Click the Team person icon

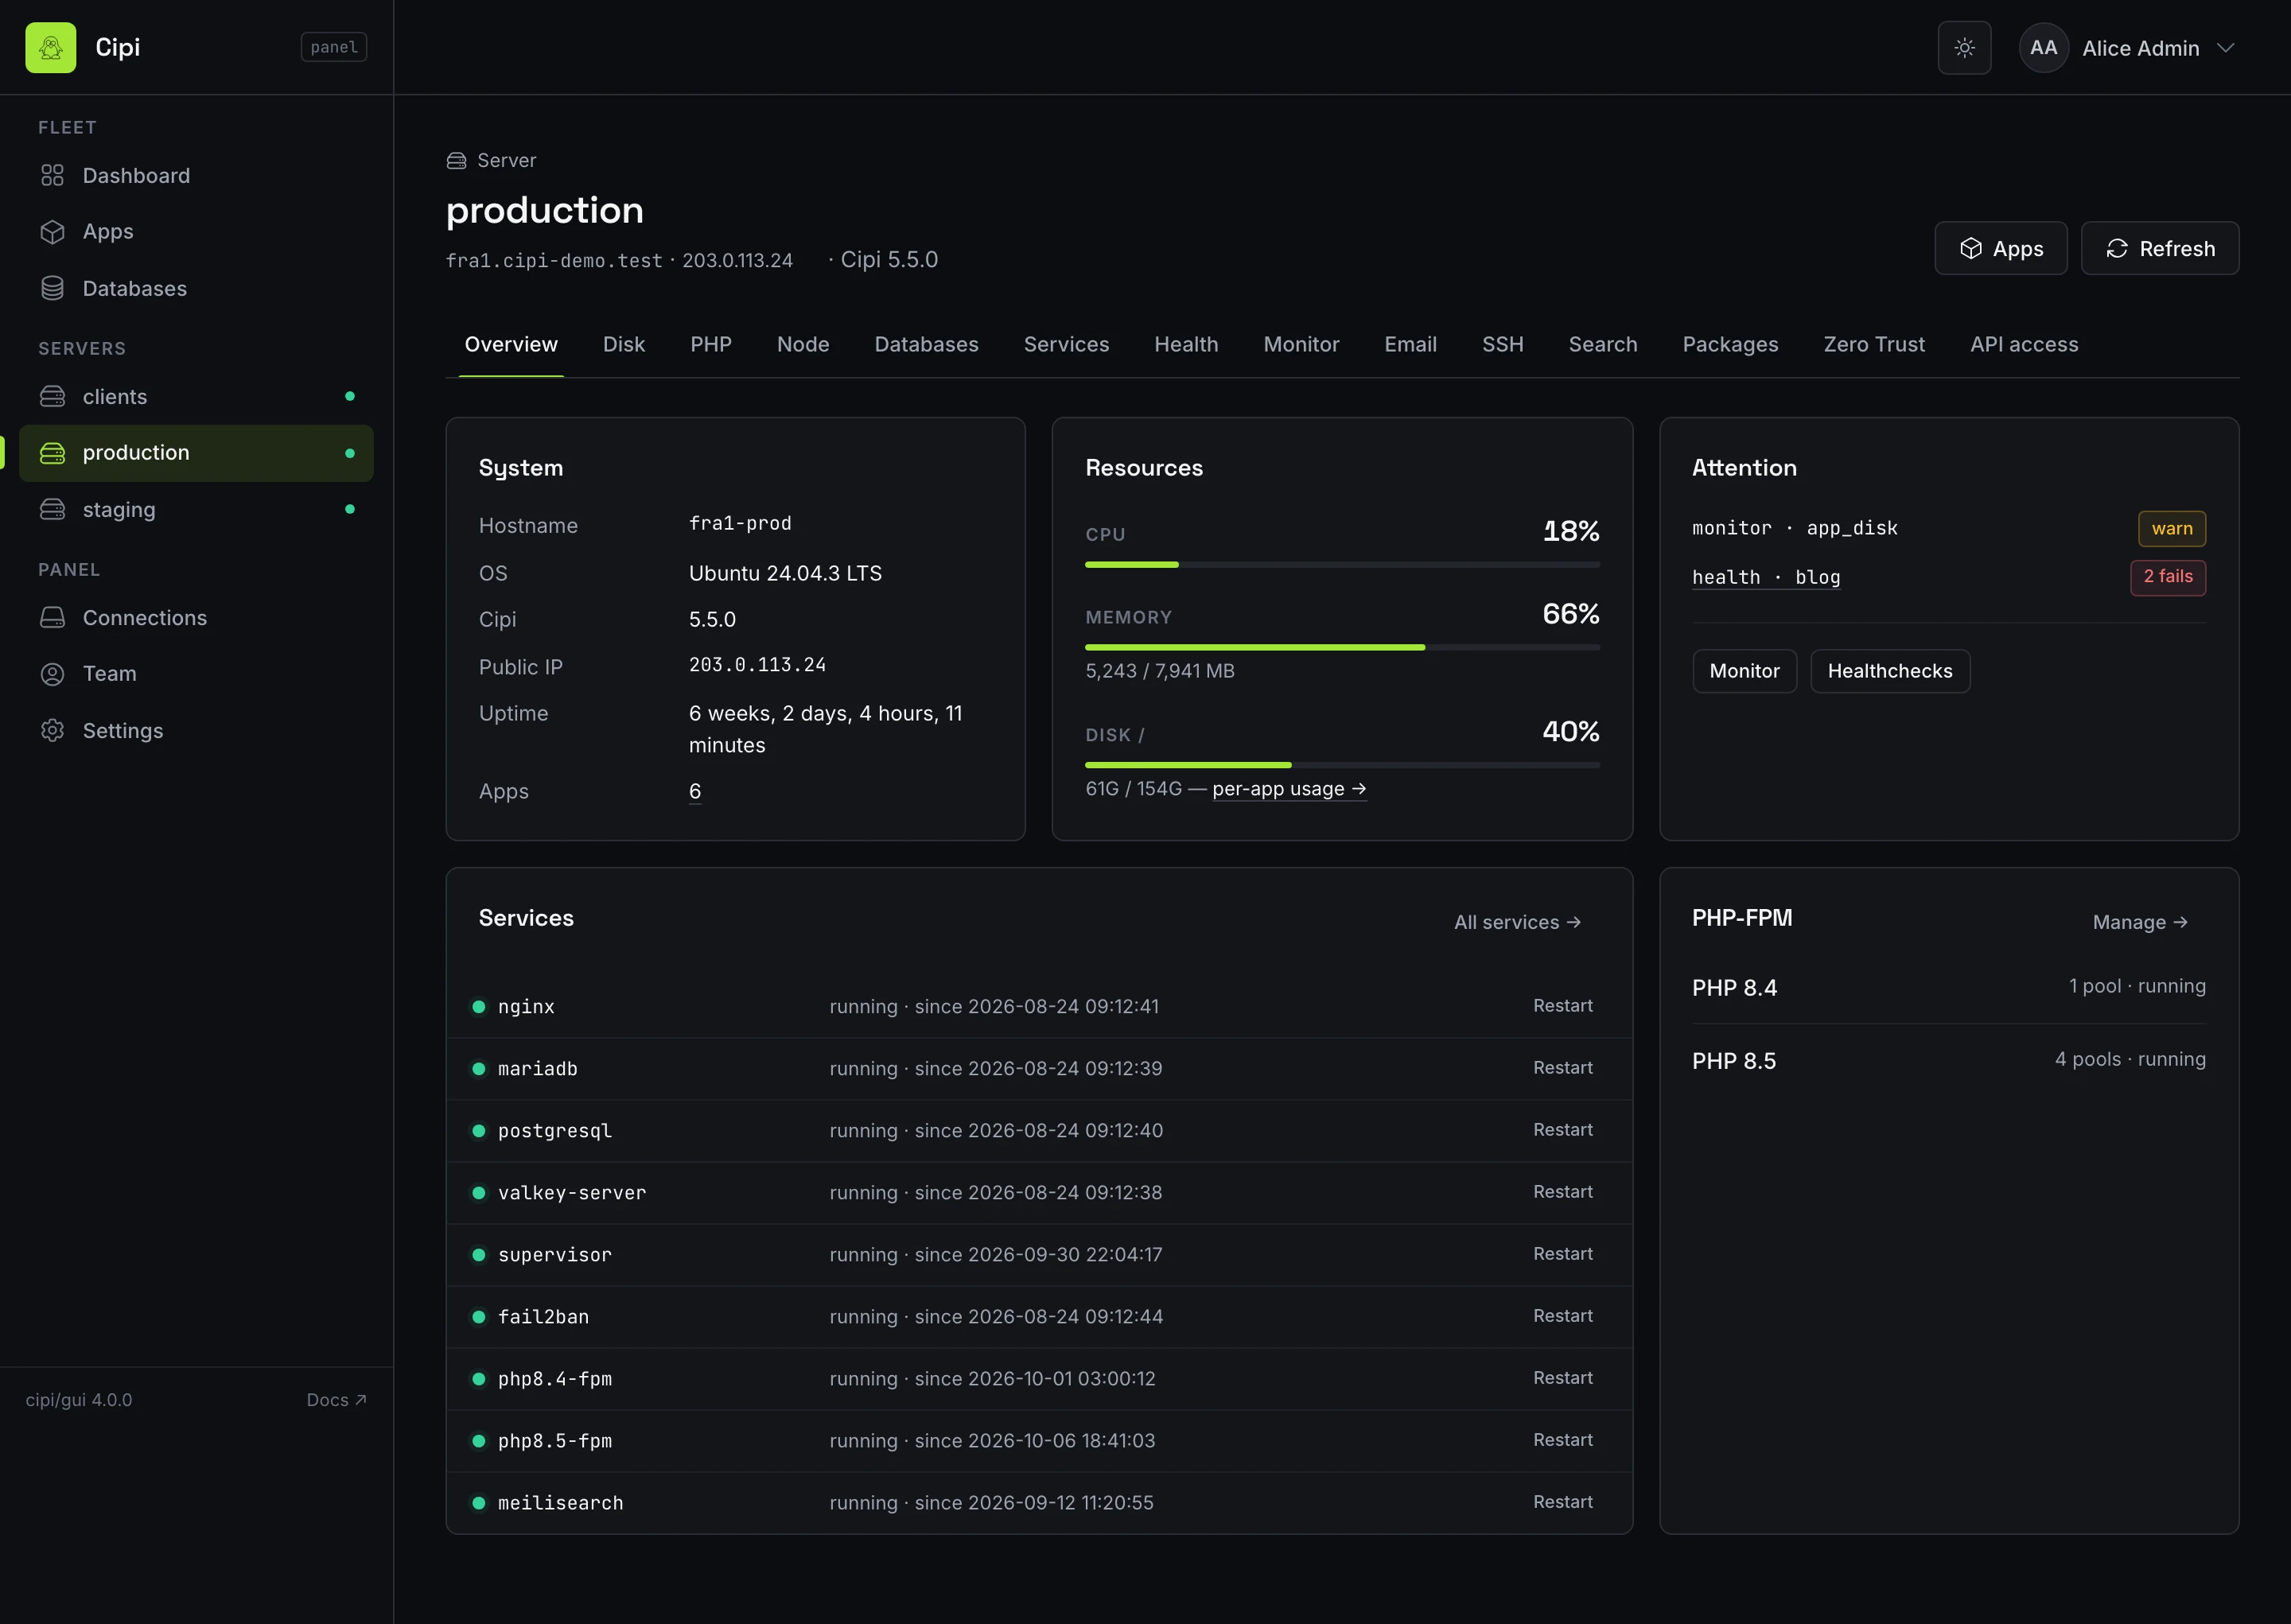pos(52,674)
